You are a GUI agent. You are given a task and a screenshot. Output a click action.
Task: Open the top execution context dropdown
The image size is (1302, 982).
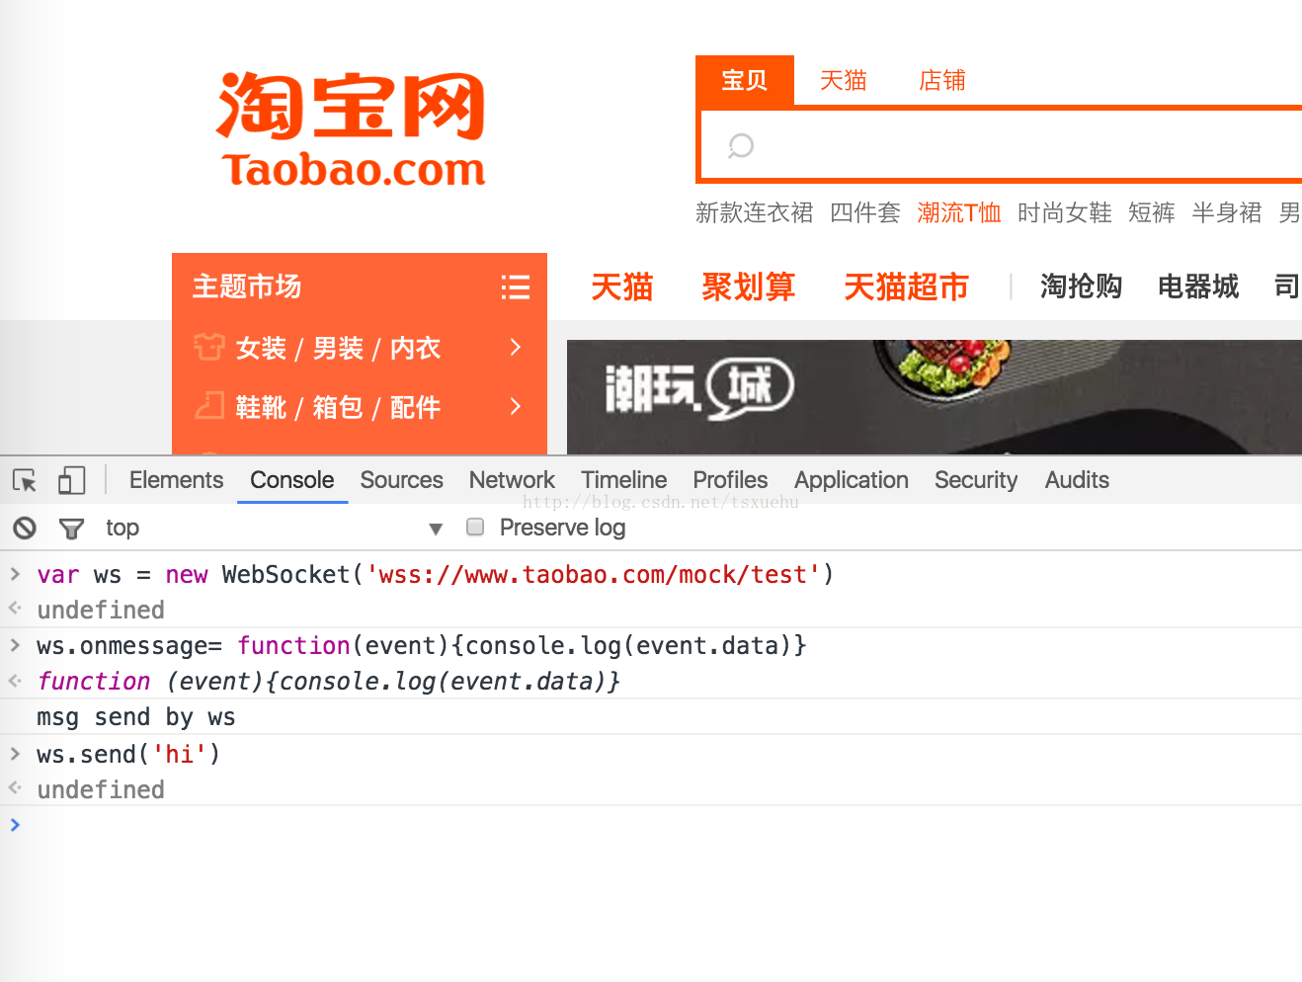pyautogui.click(x=275, y=529)
